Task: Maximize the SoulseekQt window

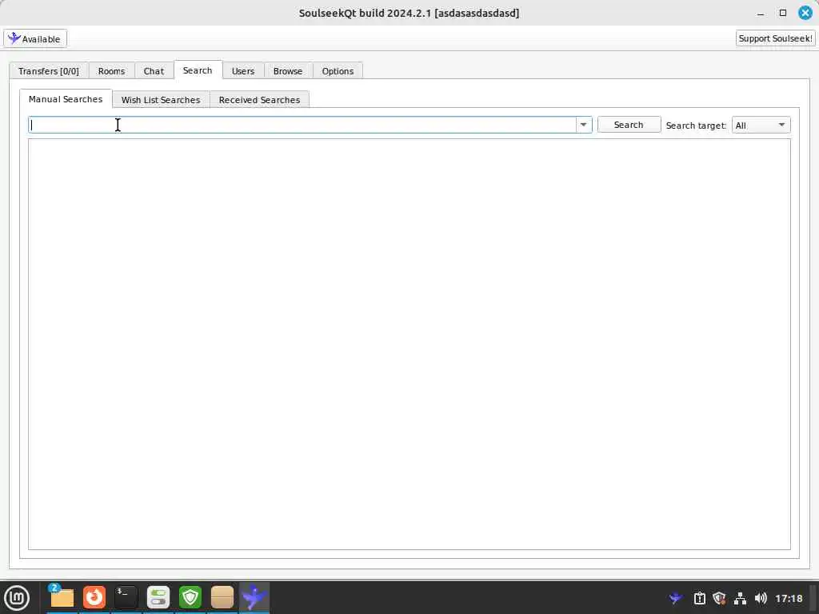Action: click(783, 13)
